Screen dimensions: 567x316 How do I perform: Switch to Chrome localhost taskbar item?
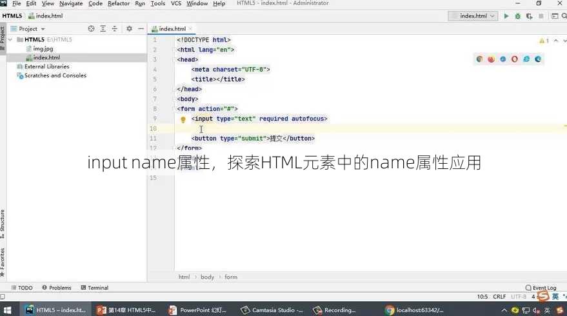(415, 310)
